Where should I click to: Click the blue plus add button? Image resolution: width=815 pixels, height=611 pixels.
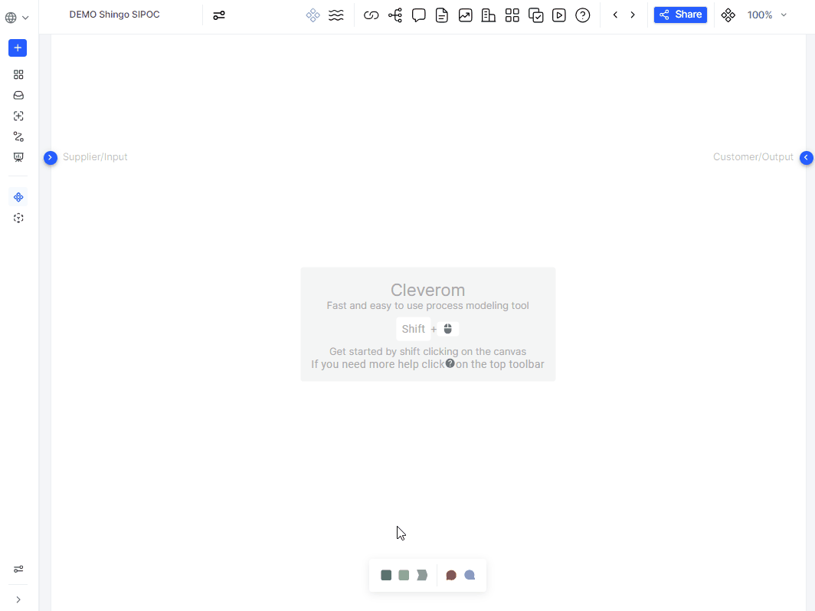18,48
